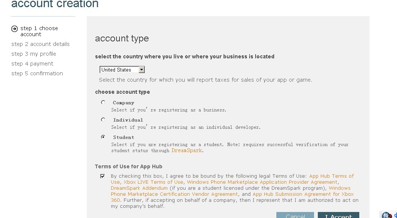The height and width of the screenshot is (218, 397).
Task: Jump to step 4 payment
Action: (x=32, y=64)
